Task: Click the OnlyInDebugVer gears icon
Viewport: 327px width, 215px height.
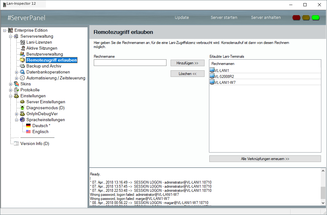Action: (22, 114)
